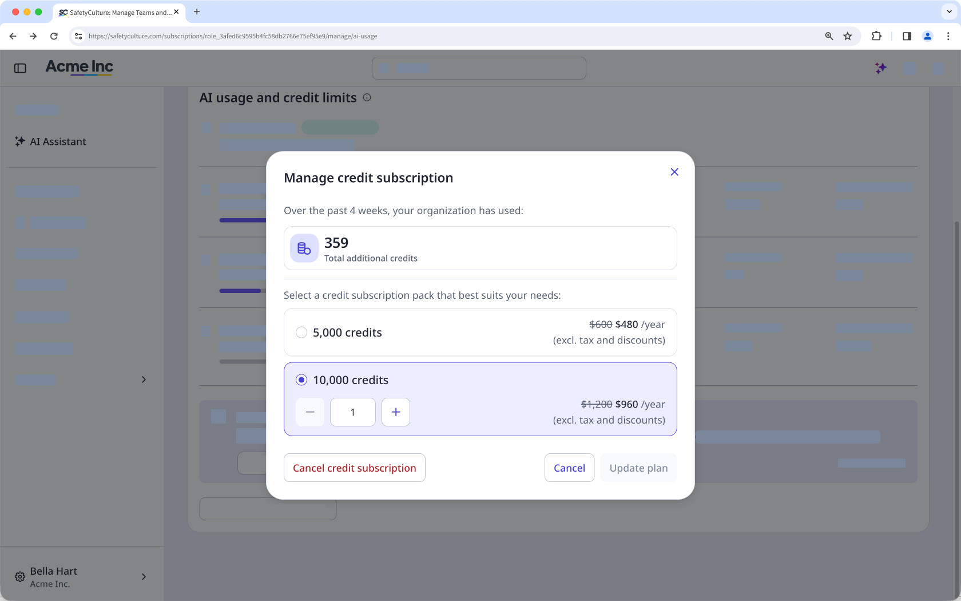Close the Manage credit subscription dialog
This screenshot has width=961, height=601.
[x=674, y=172]
